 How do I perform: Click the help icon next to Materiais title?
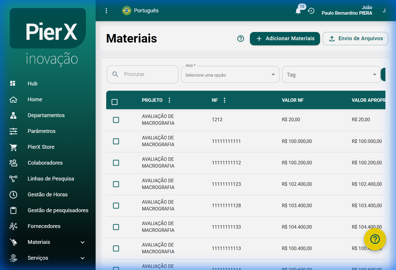241,38
